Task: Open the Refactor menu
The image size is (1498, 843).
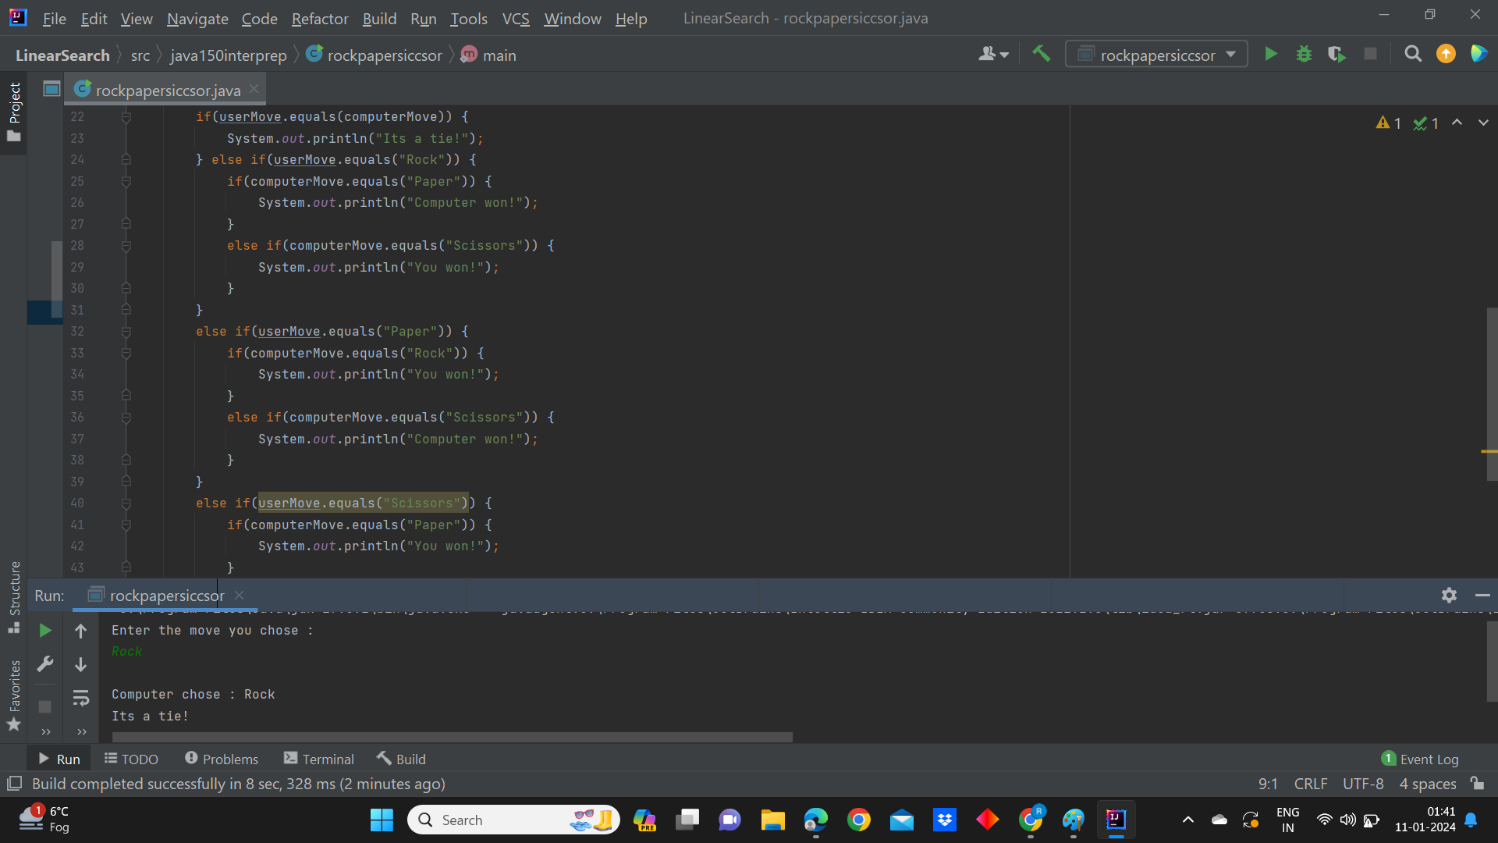Action: (319, 18)
